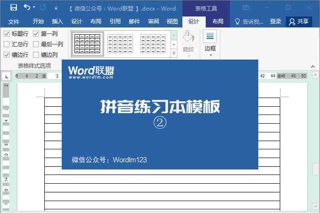Open the Undo history dropdown arrow
Viewport: 320px width, 213px height.
coord(34,7)
